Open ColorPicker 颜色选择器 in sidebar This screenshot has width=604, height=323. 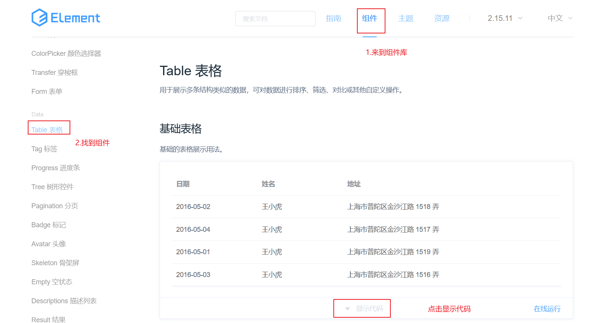pyautogui.click(x=66, y=54)
